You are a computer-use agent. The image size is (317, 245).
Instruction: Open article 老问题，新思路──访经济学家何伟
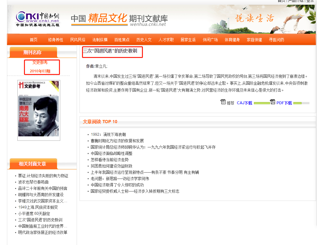tap(120, 179)
